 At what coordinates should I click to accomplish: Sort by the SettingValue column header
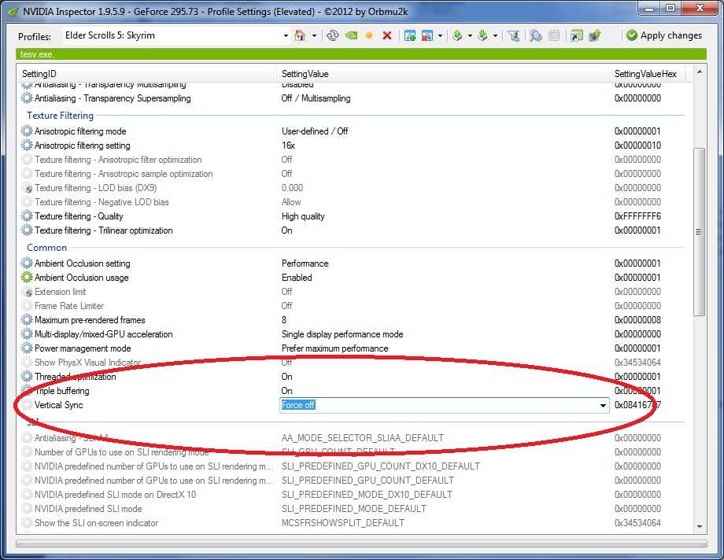click(x=444, y=74)
